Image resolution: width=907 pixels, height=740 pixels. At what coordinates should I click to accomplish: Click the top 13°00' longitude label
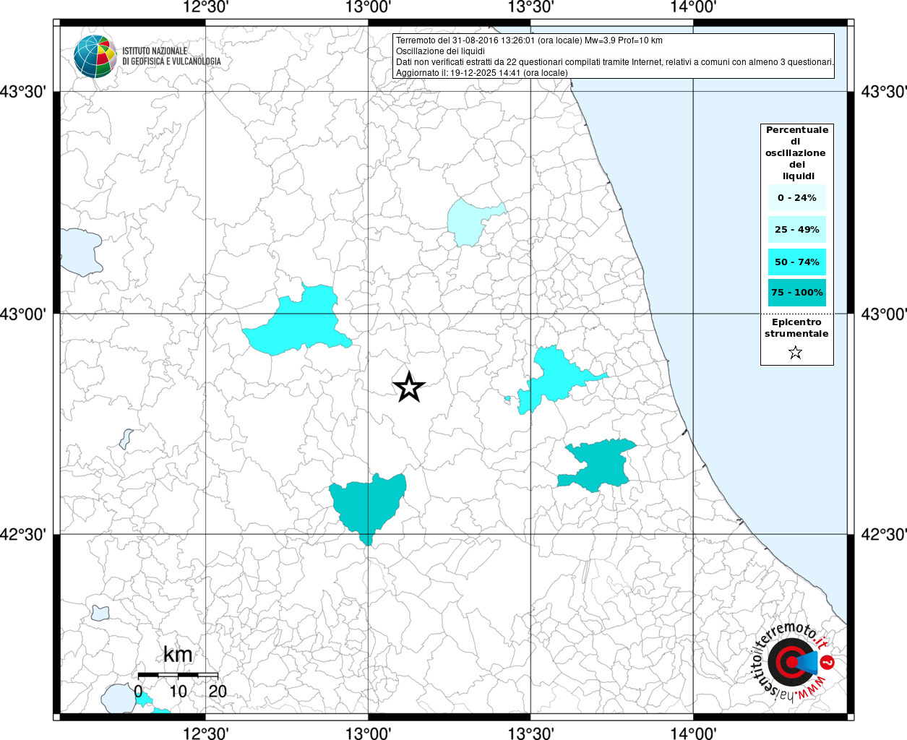pyautogui.click(x=368, y=7)
